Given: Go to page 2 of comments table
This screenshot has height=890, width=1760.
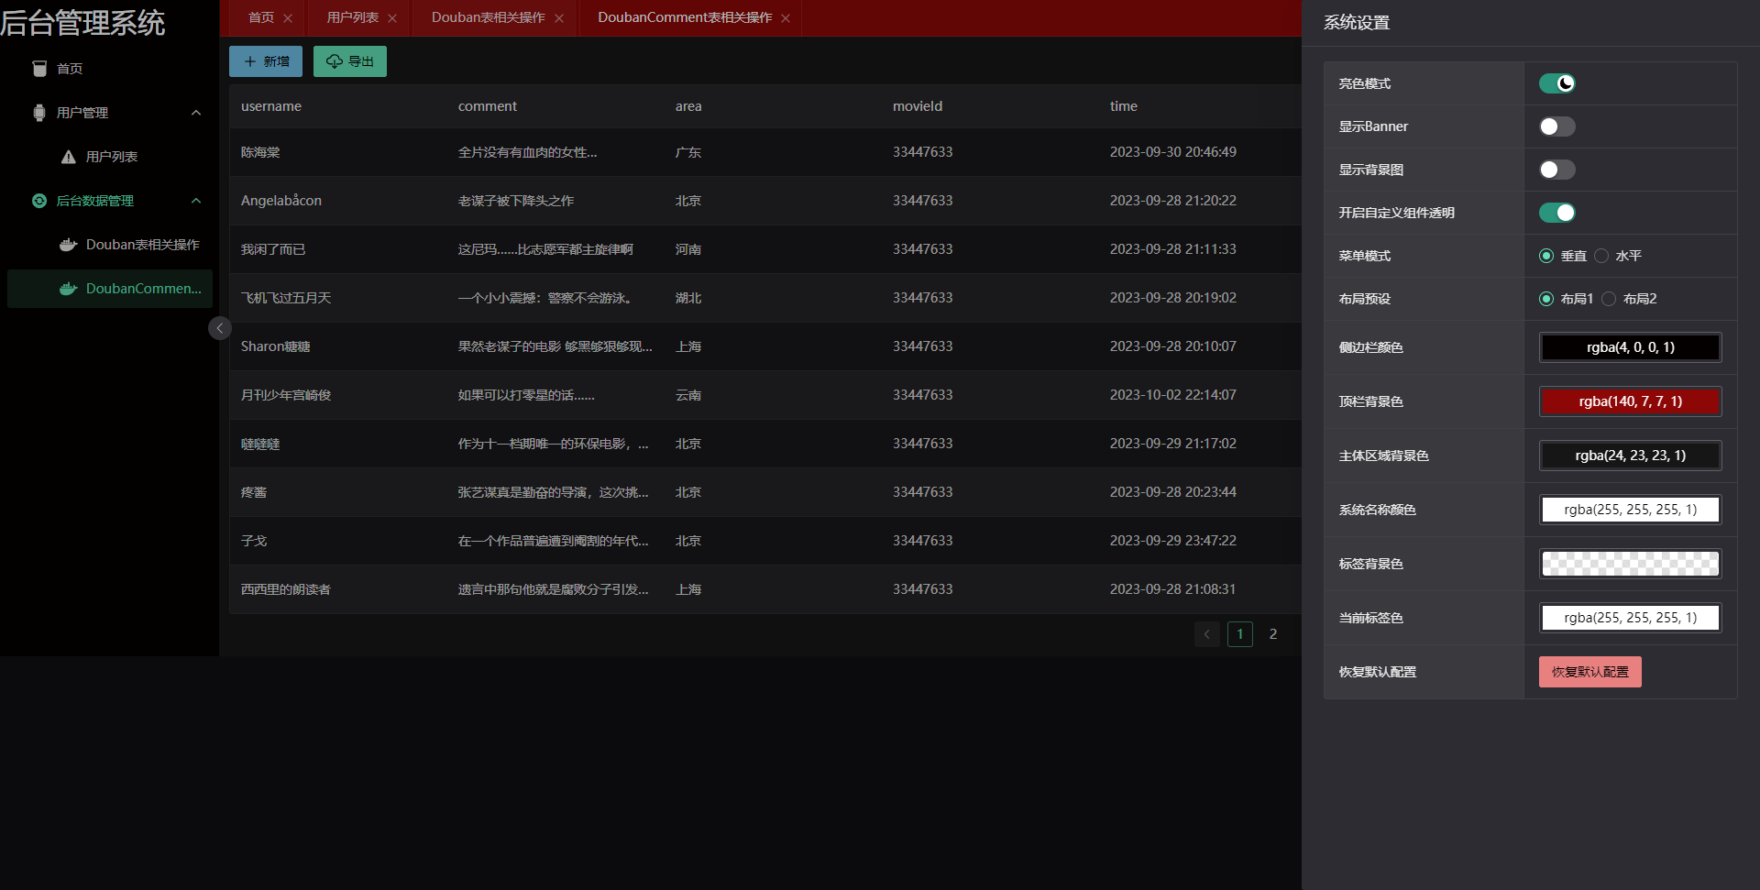Looking at the screenshot, I should point(1272,633).
